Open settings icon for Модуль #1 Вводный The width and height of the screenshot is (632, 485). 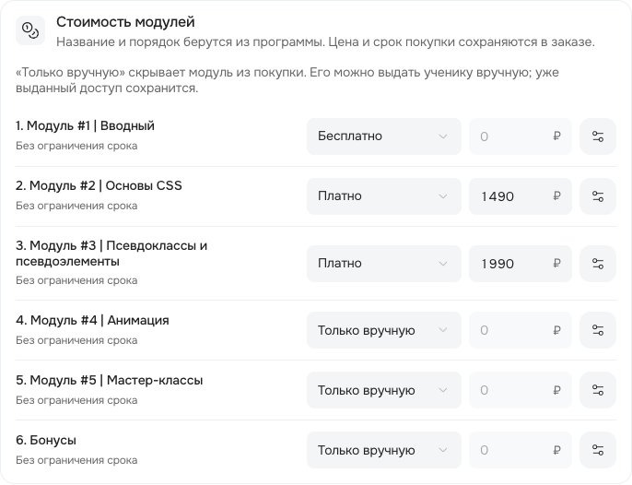(598, 136)
